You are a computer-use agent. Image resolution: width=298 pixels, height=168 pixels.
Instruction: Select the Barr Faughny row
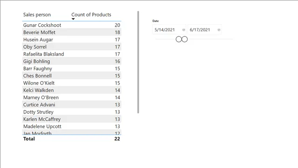[72, 69]
